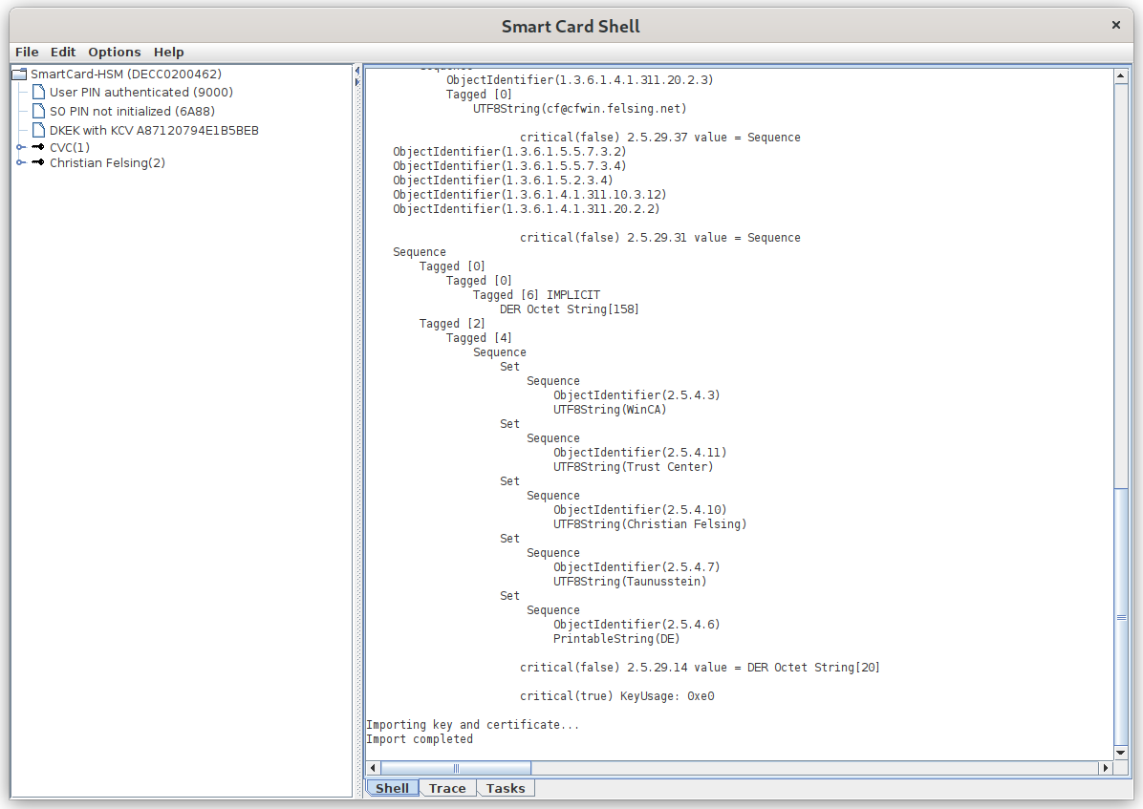The image size is (1143, 809).
Task: Open the Help menu
Action: point(169,53)
